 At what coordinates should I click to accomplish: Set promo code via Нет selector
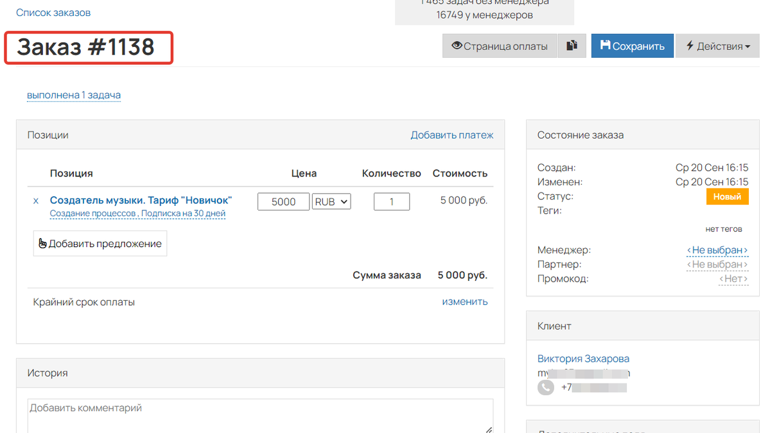click(733, 278)
